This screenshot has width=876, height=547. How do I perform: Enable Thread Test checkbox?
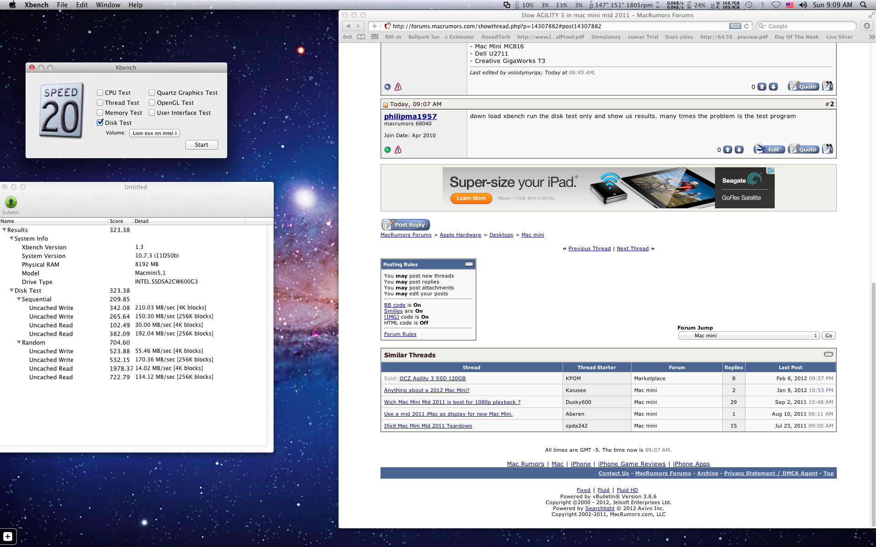pyautogui.click(x=100, y=103)
